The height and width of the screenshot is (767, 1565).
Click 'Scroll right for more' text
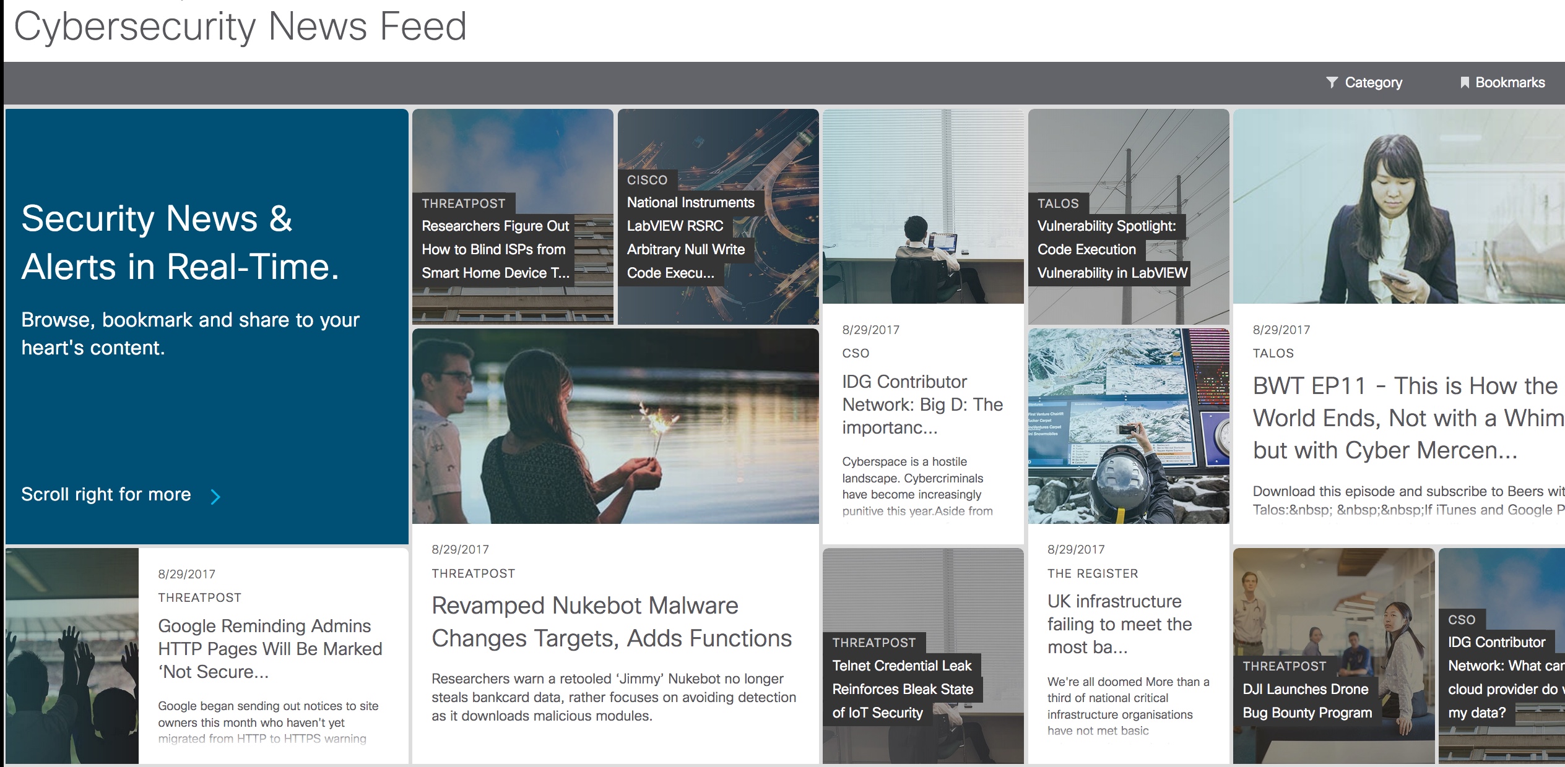106,494
